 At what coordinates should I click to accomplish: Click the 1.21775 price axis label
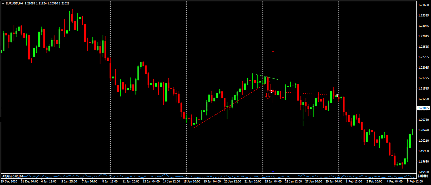423,78
